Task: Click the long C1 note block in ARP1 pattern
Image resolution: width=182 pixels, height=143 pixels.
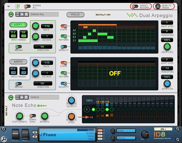Action: 88,41
